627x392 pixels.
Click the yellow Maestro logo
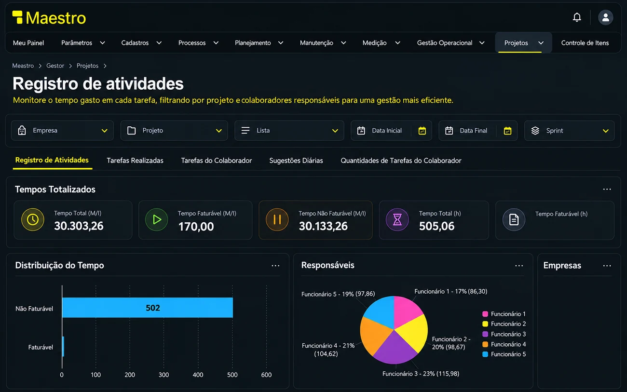49,18
